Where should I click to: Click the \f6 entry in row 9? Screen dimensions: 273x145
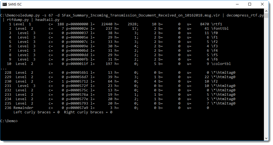[215, 59]
